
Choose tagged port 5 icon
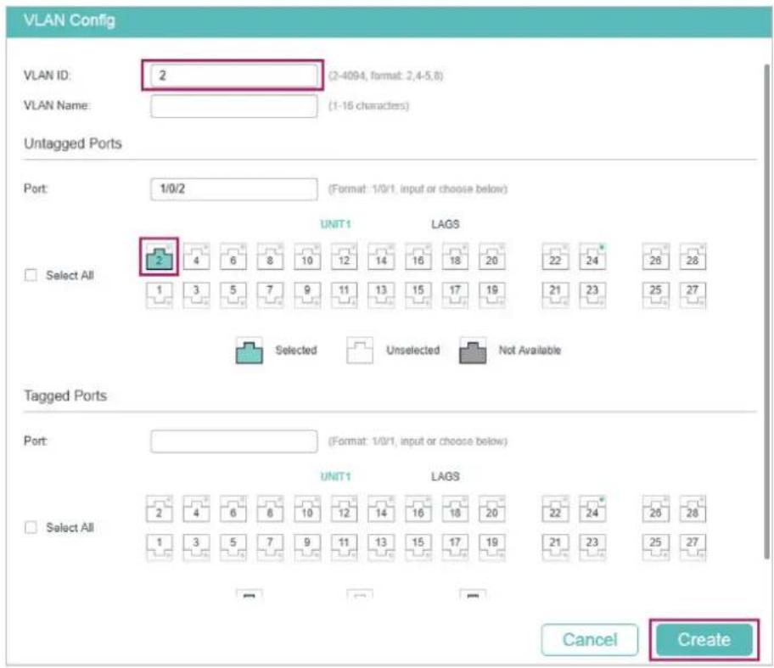[233, 547]
